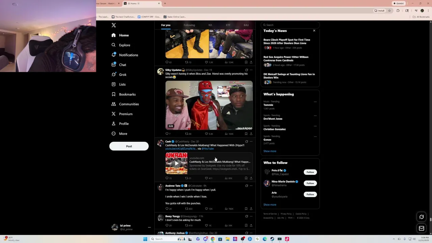This screenshot has width=432, height=243.
Task: Like the Cash mukbang post
Action: (x=207, y=178)
